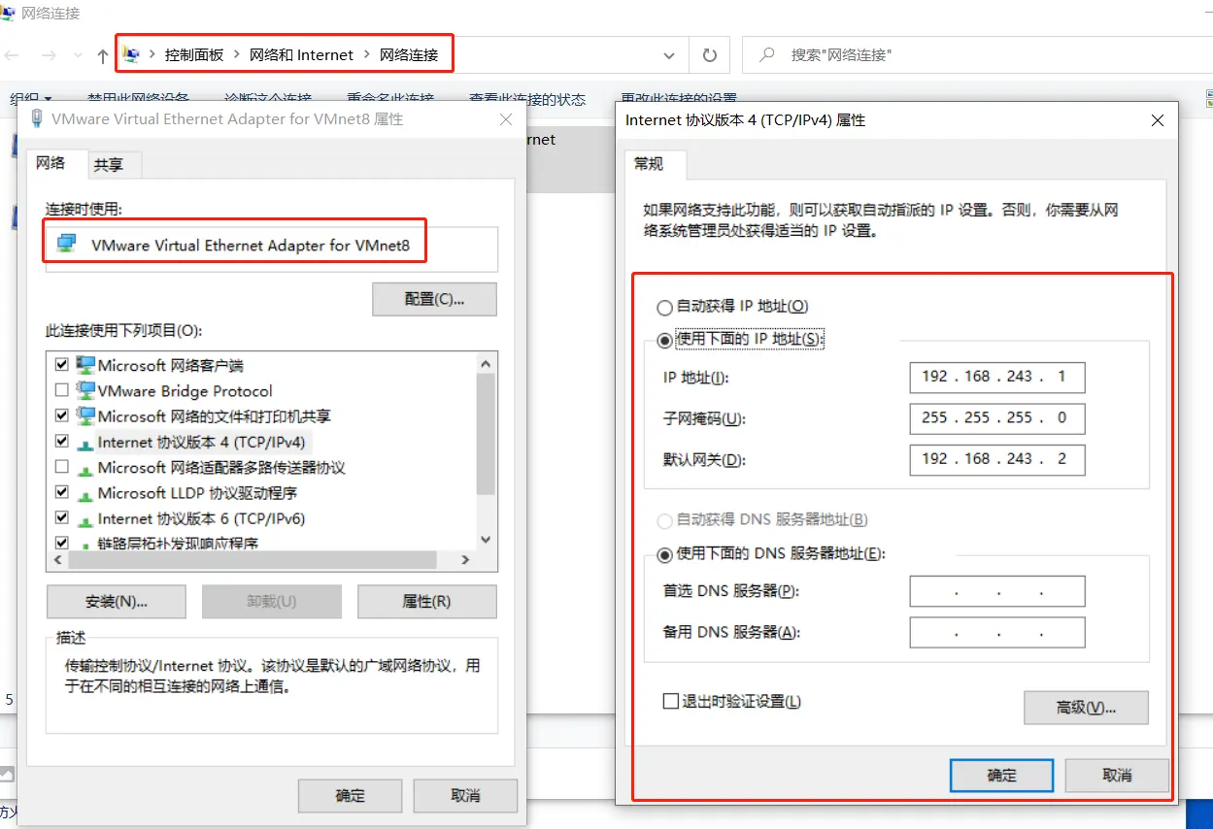Click the TCP/IPv6 protocol item icon
This screenshot has width=1213, height=829.
85,519
